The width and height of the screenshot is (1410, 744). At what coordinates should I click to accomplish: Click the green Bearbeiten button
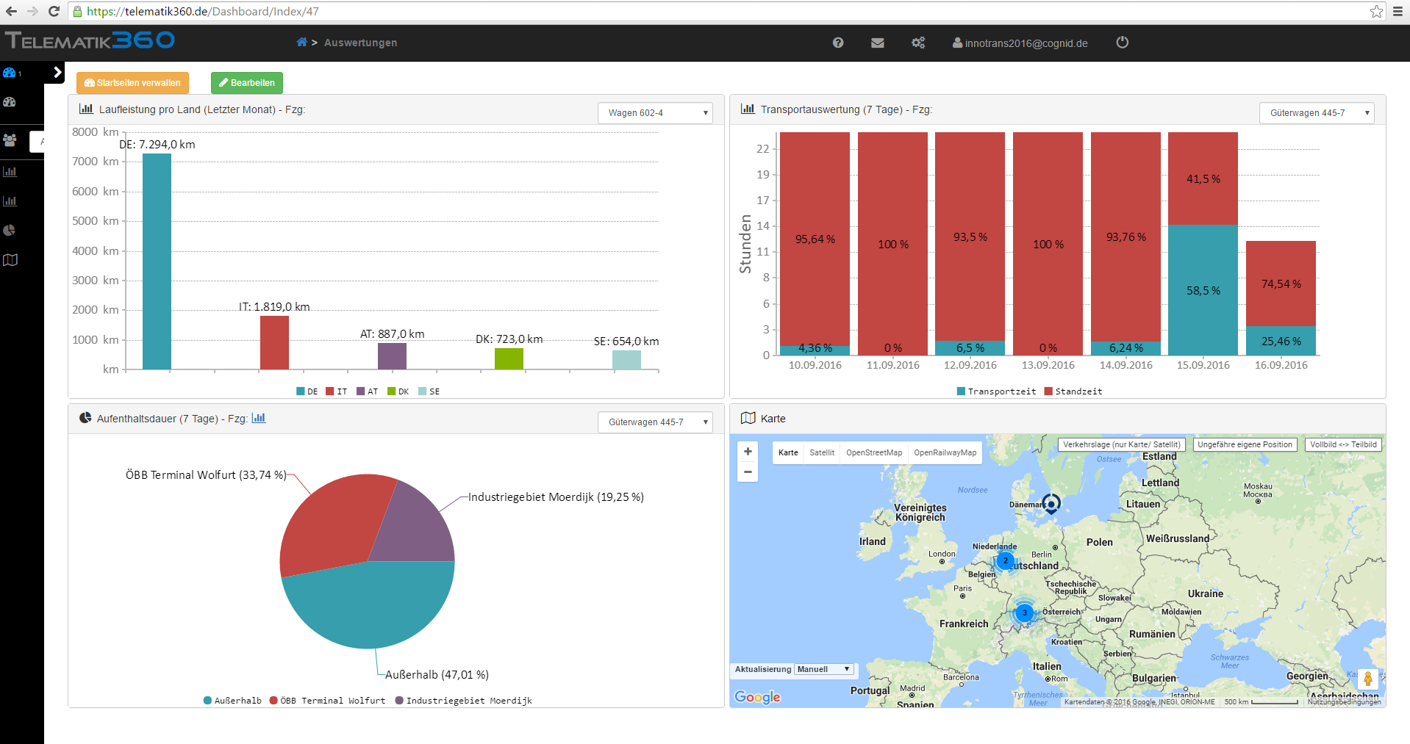tap(247, 83)
